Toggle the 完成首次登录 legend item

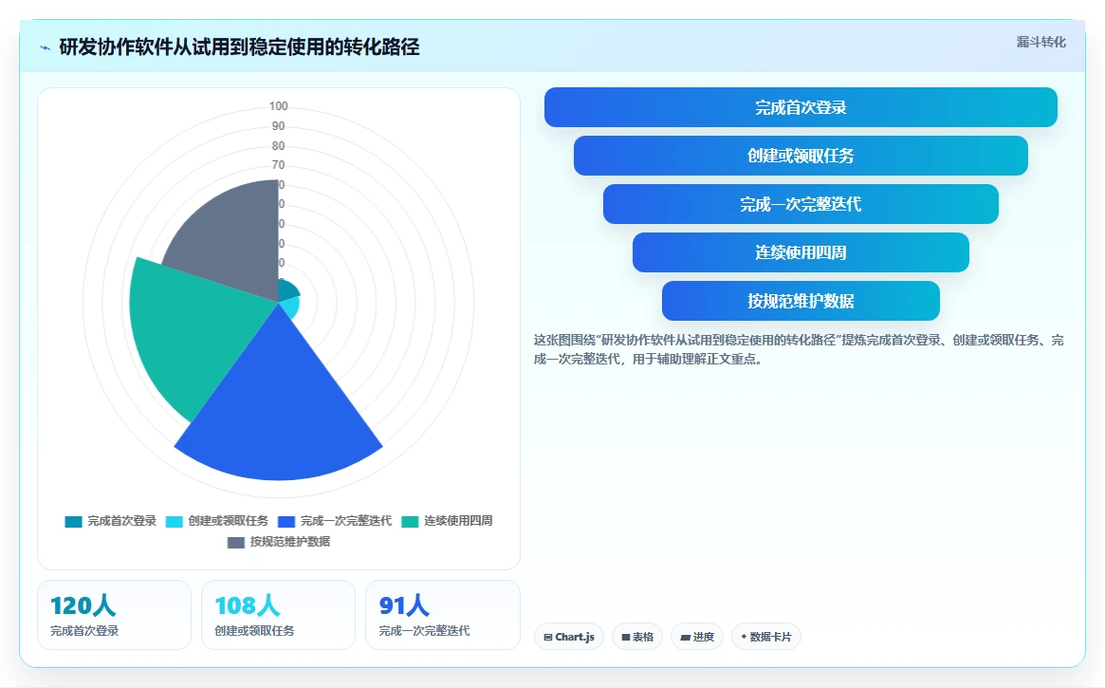111,521
